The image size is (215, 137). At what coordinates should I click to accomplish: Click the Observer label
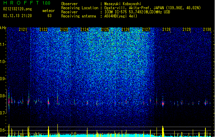pos(69,4)
